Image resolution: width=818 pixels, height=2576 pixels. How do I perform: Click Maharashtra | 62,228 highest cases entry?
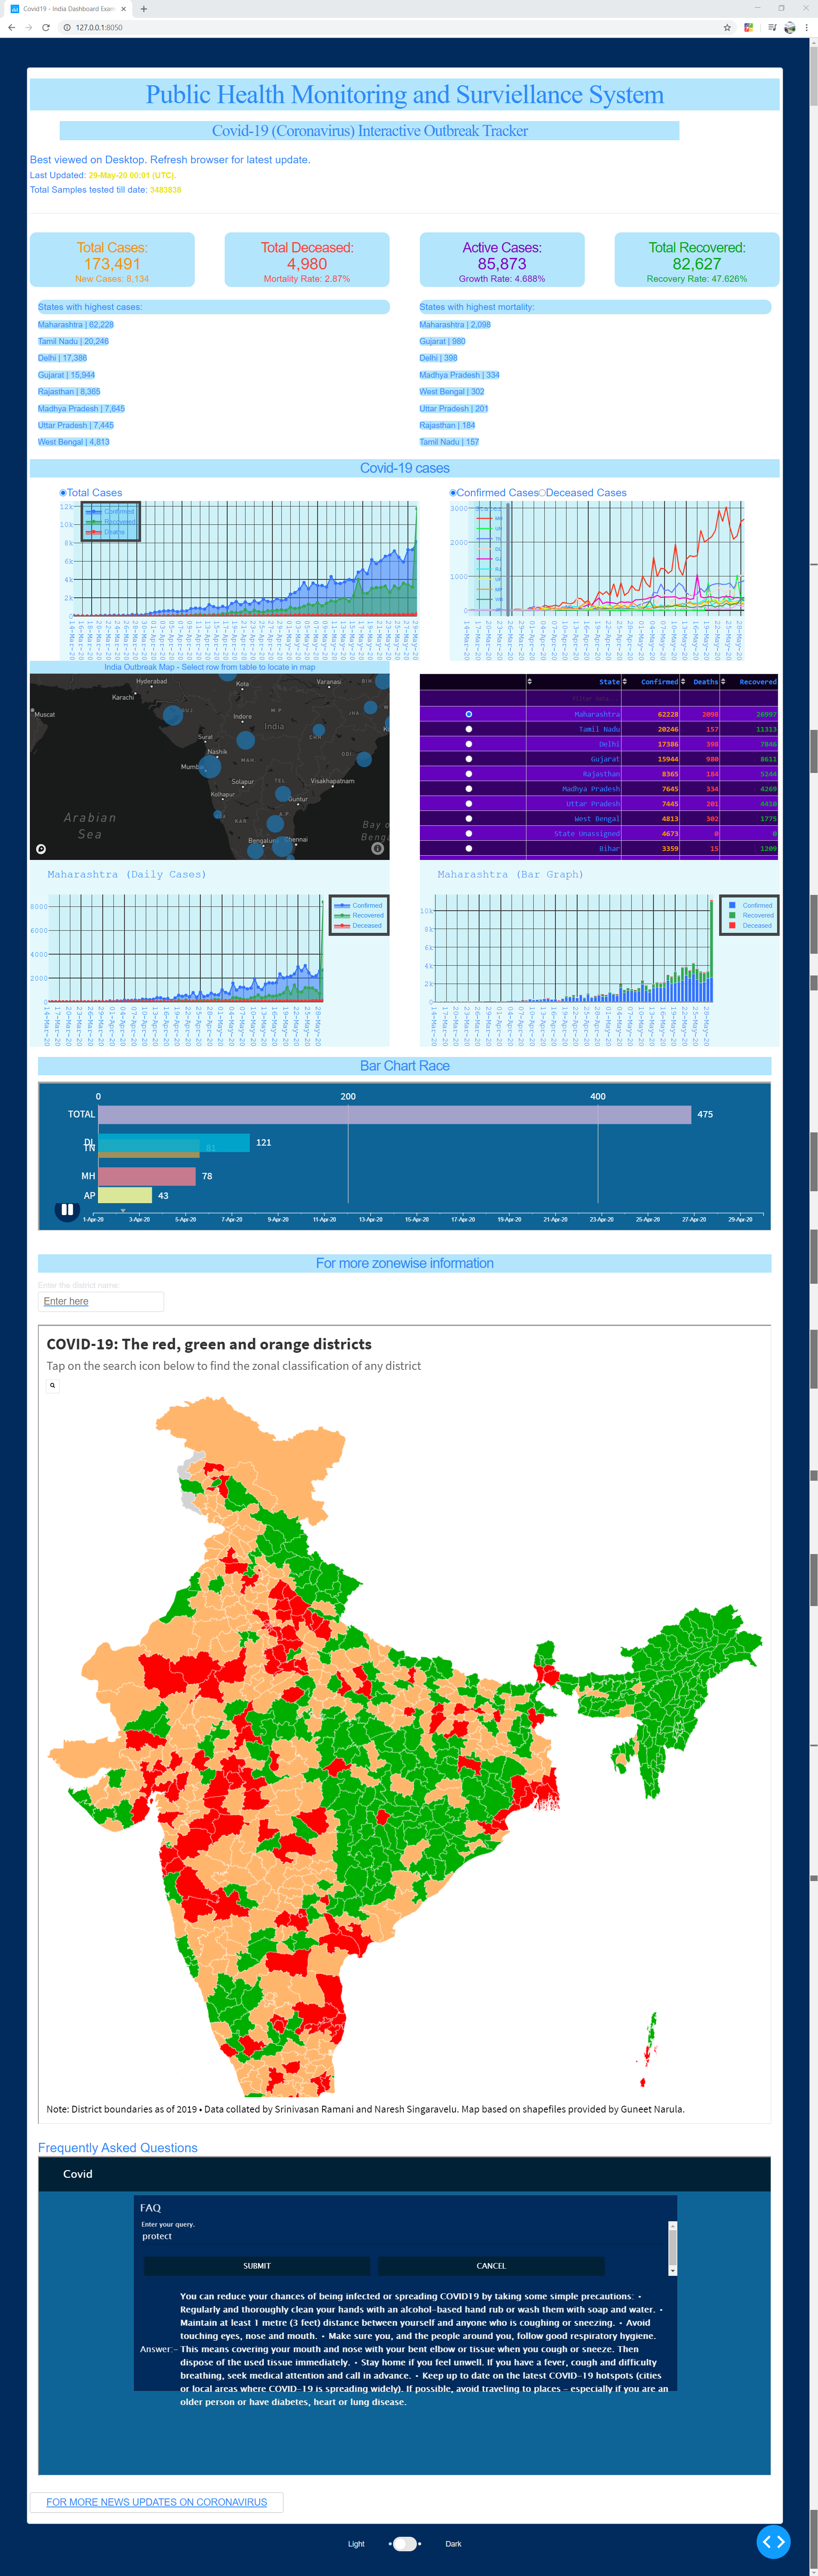pos(76,325)
